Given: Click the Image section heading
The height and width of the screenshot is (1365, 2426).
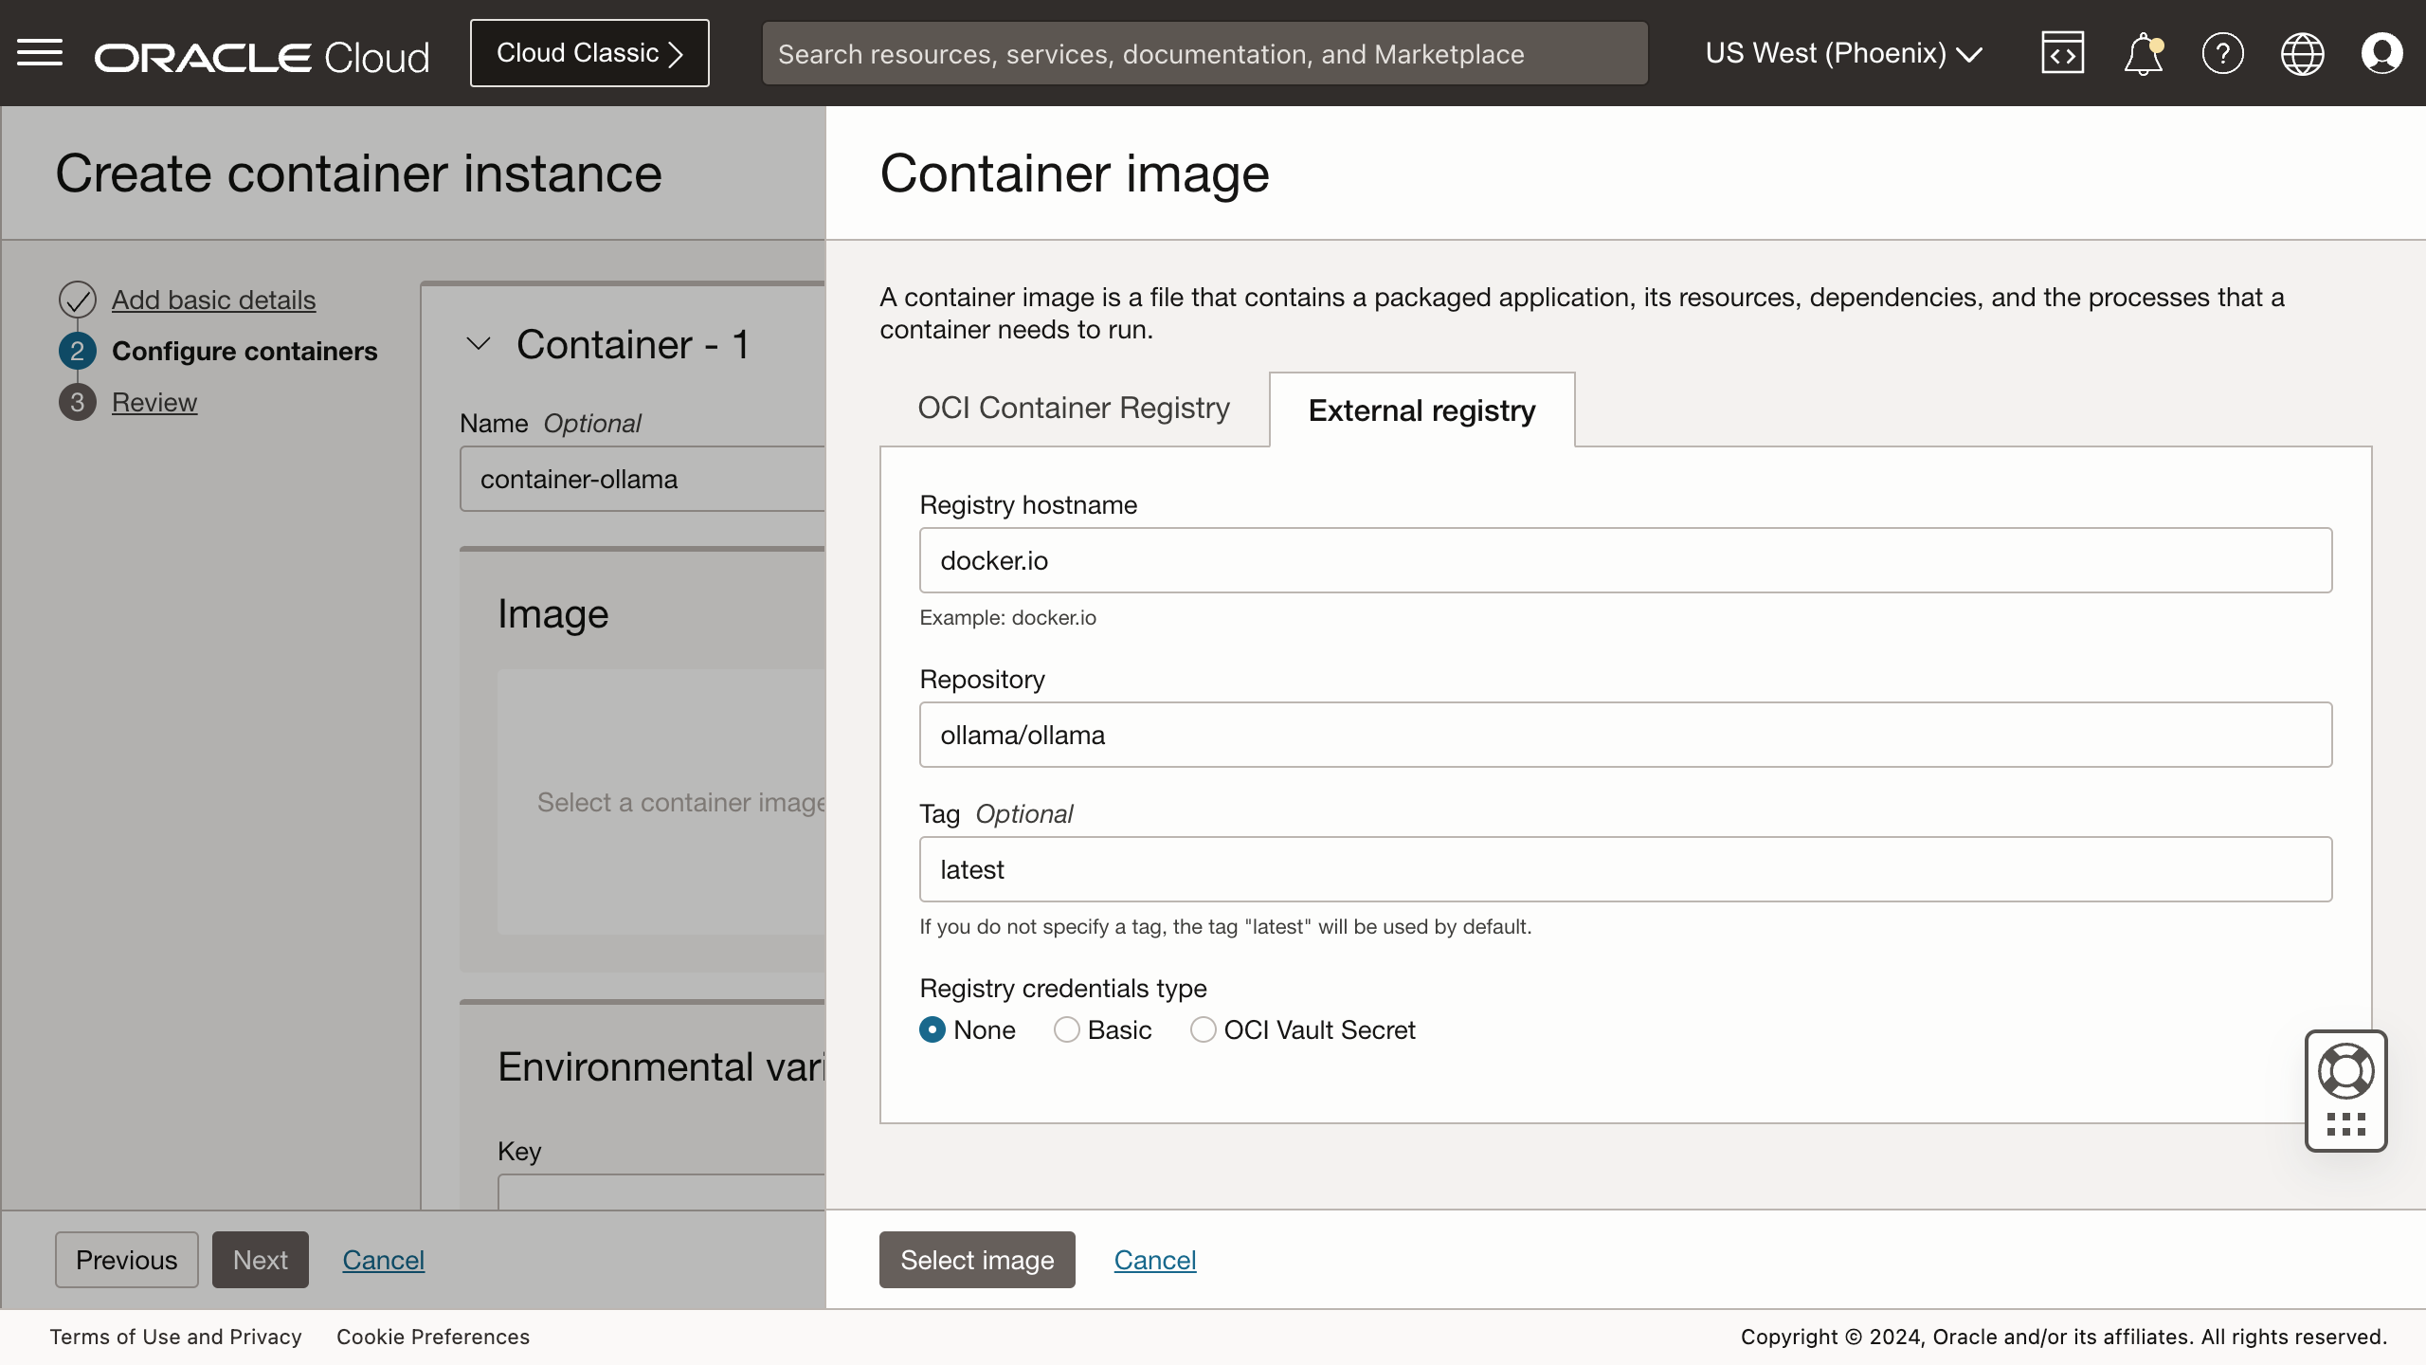Looking at the screenshot, I should [552, 614].
